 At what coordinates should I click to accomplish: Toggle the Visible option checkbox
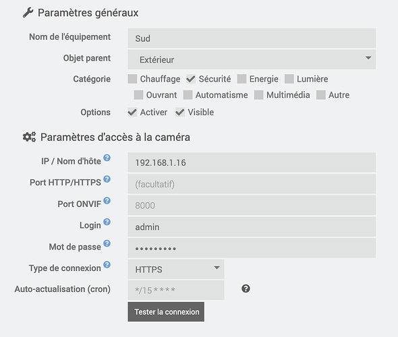point(180,112)
